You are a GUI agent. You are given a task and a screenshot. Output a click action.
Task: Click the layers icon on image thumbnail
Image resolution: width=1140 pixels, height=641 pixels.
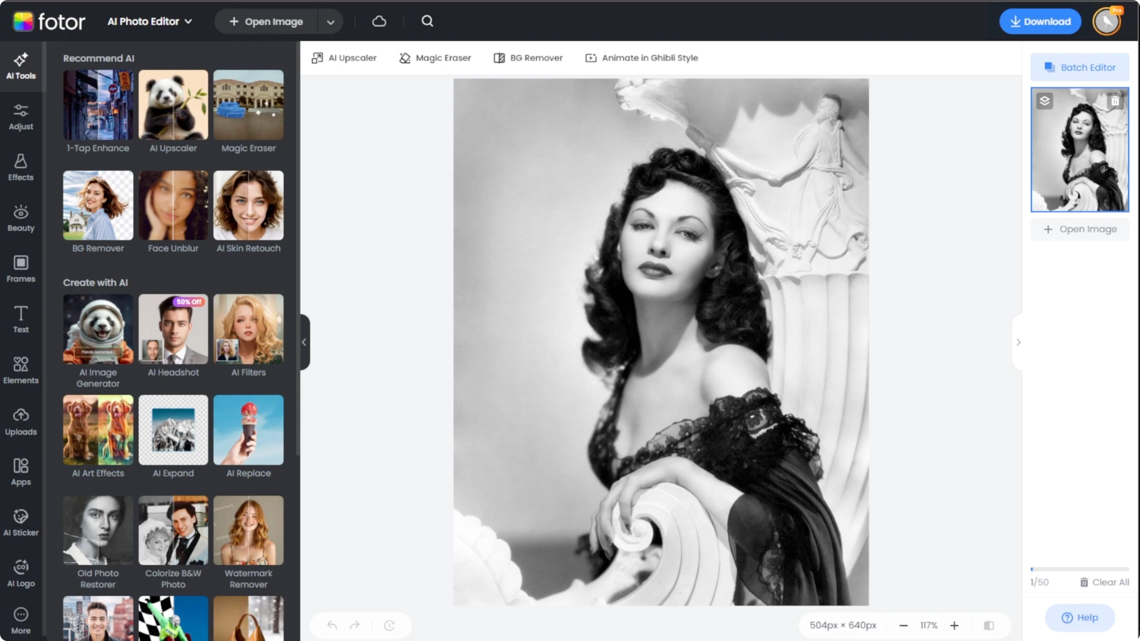(1045, 101)
